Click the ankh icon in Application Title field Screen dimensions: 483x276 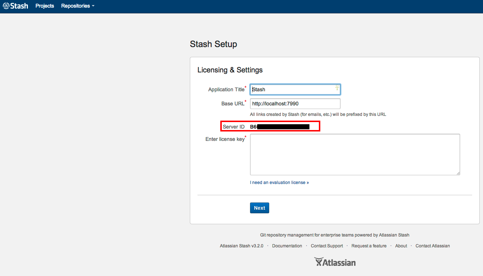(x=337, y=88)
